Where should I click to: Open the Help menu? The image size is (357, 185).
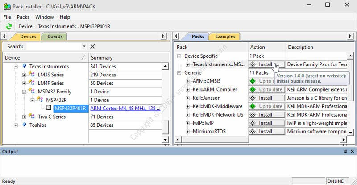click(65, 17)
